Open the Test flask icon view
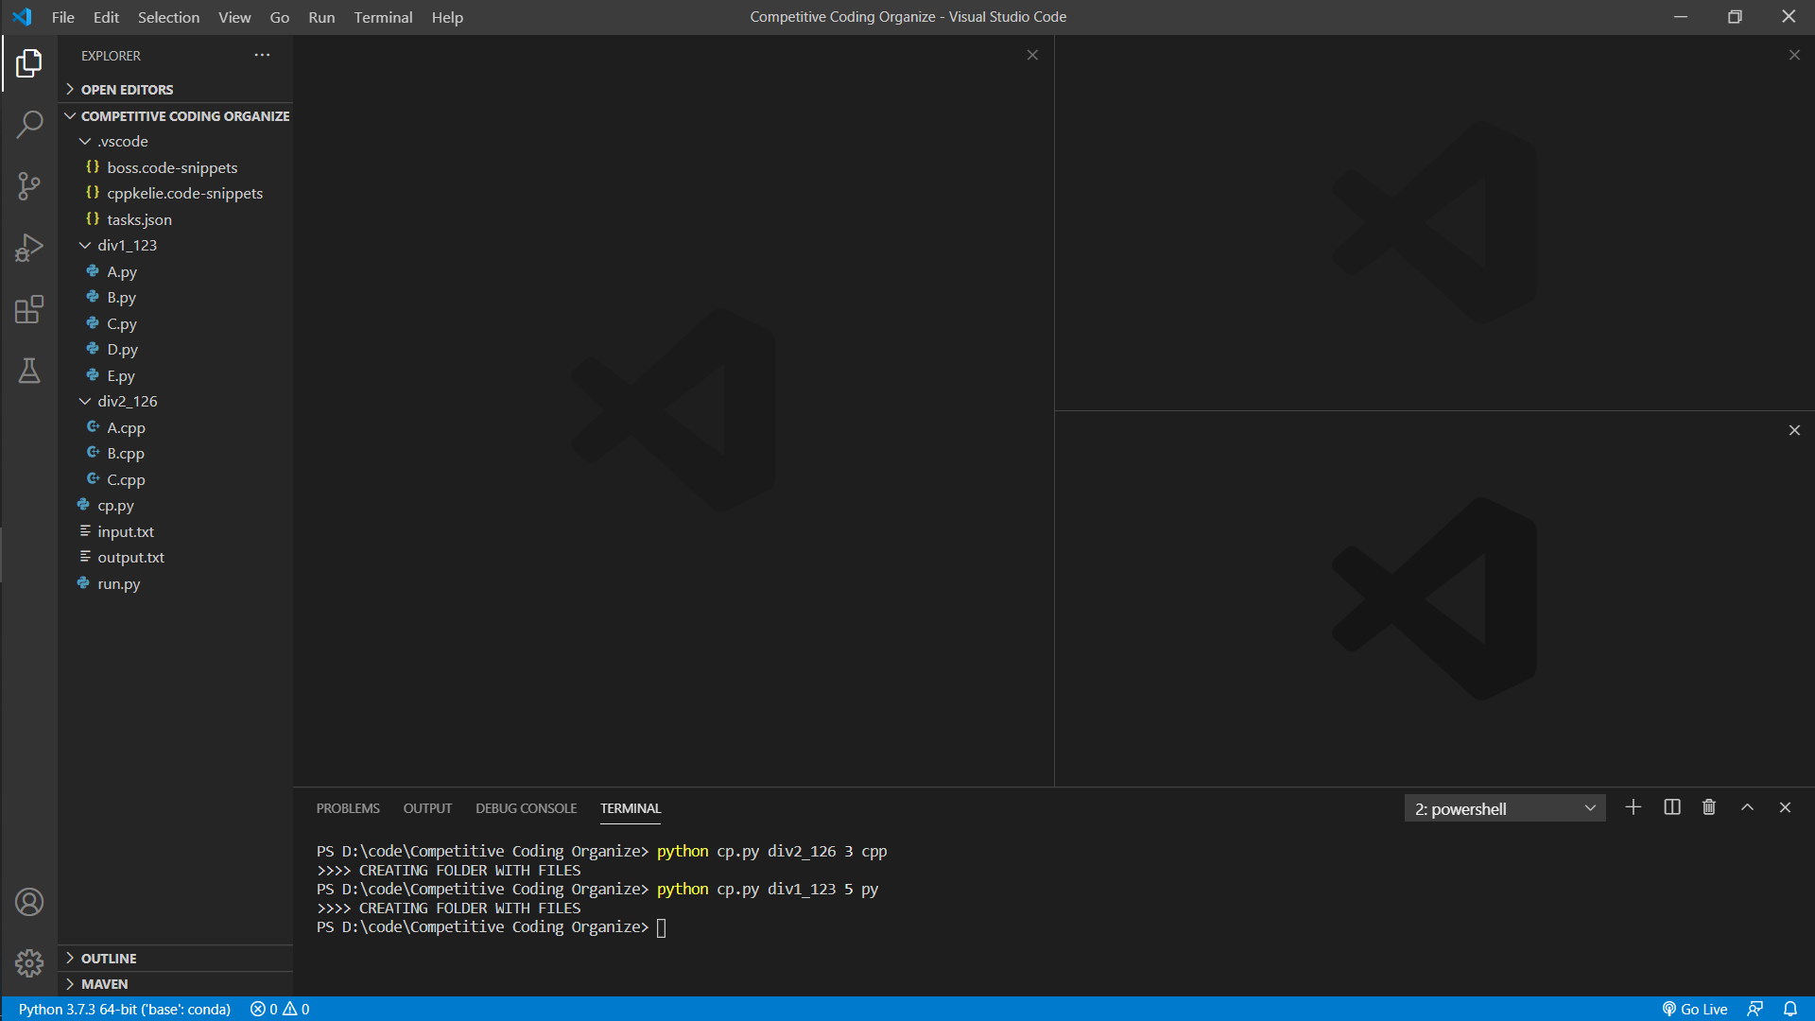This screenshot has height=1021, width=1815. tap(29, 371)
